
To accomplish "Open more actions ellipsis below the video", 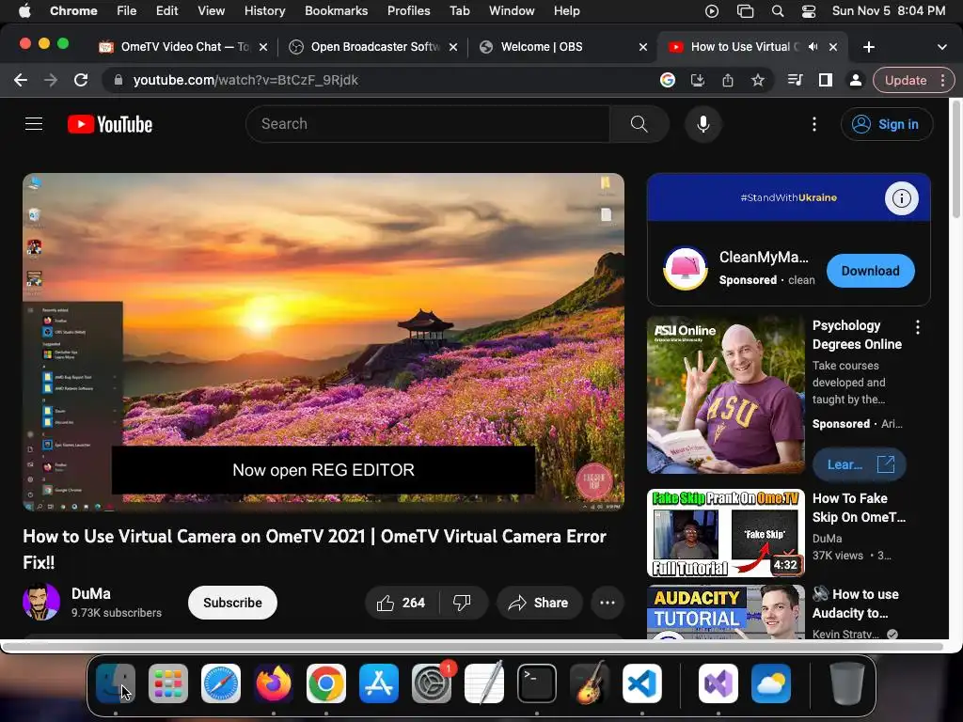I will tap(608, 603).
